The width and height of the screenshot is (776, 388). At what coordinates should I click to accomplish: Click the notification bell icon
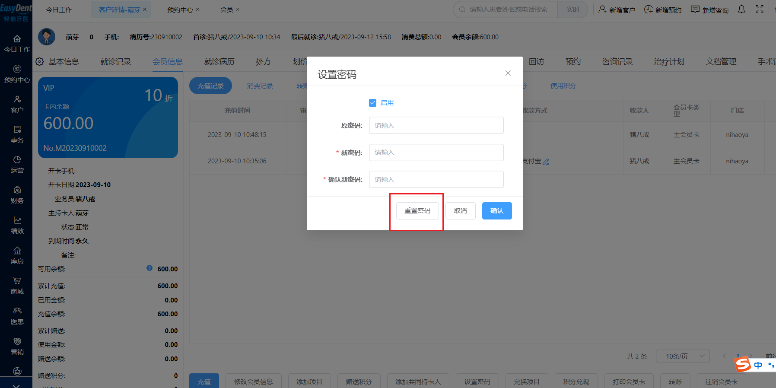741,9
